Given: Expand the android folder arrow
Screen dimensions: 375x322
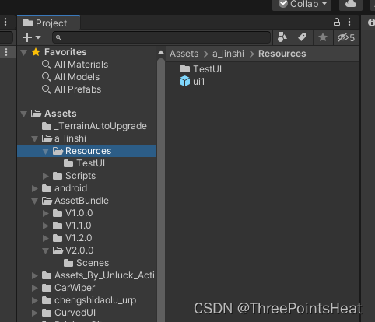Looking at the screenshot, I should [35, 188].
